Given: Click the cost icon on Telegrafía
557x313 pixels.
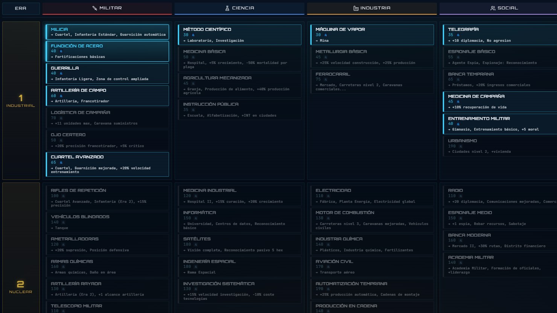Looking at the screenshot, I should pos(458,35).
